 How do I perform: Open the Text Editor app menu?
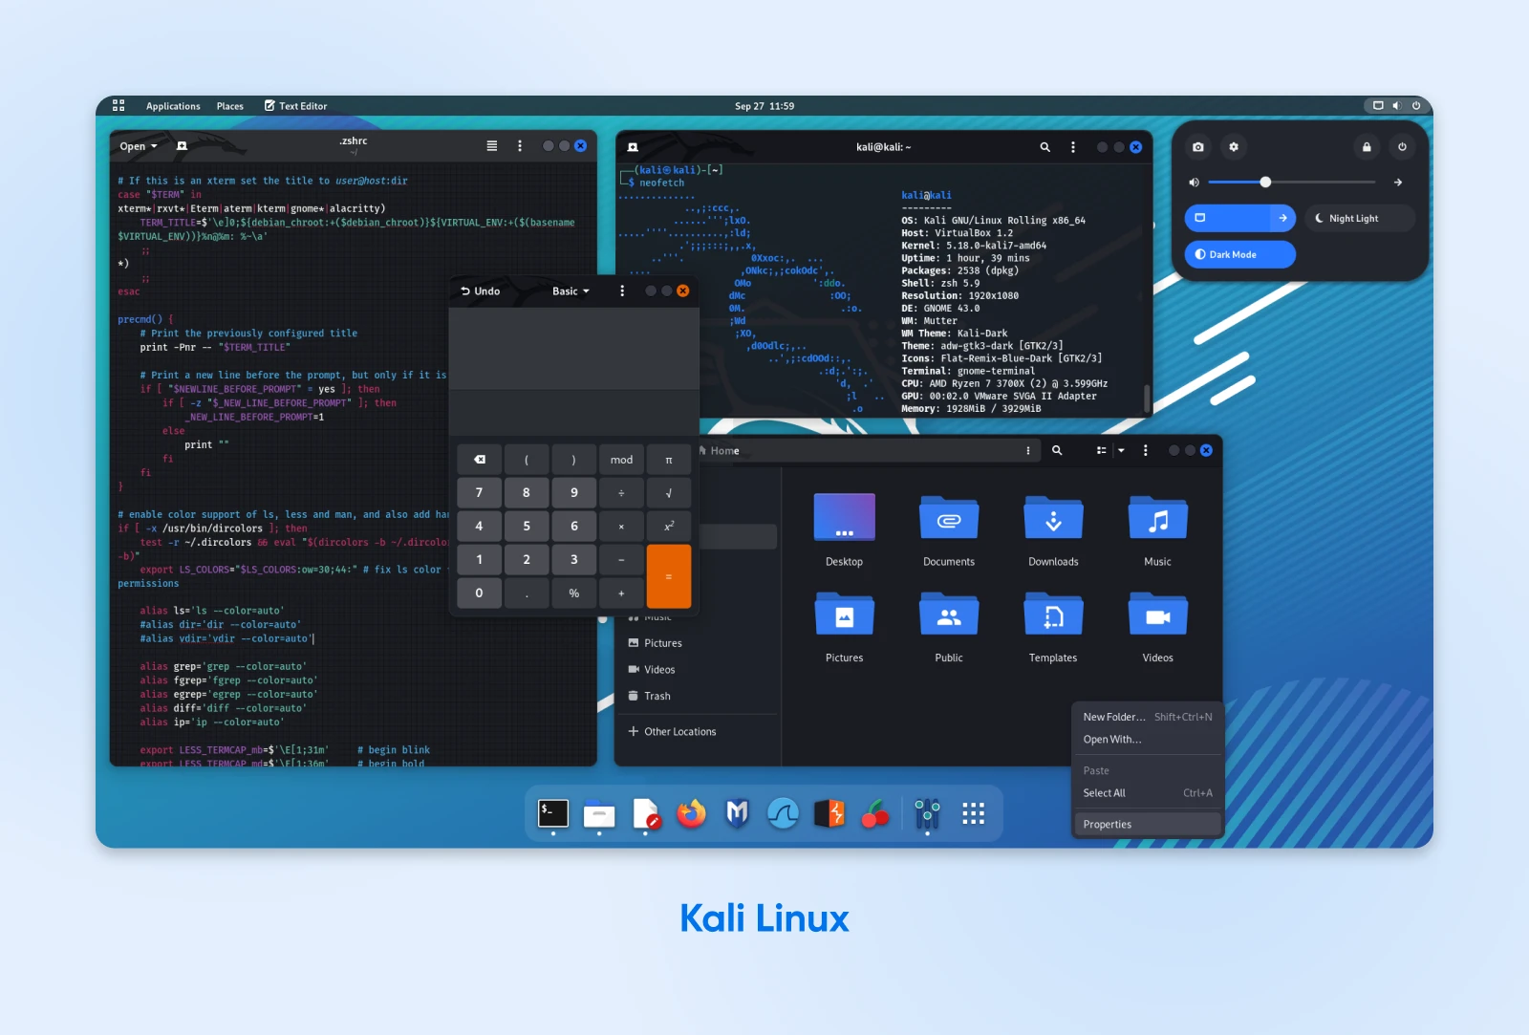[295, 106]
